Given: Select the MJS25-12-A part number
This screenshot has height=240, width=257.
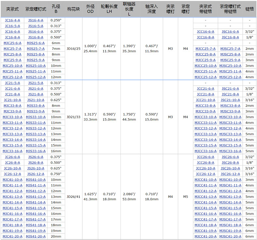Looking at the screenshot, I should 35,77.
